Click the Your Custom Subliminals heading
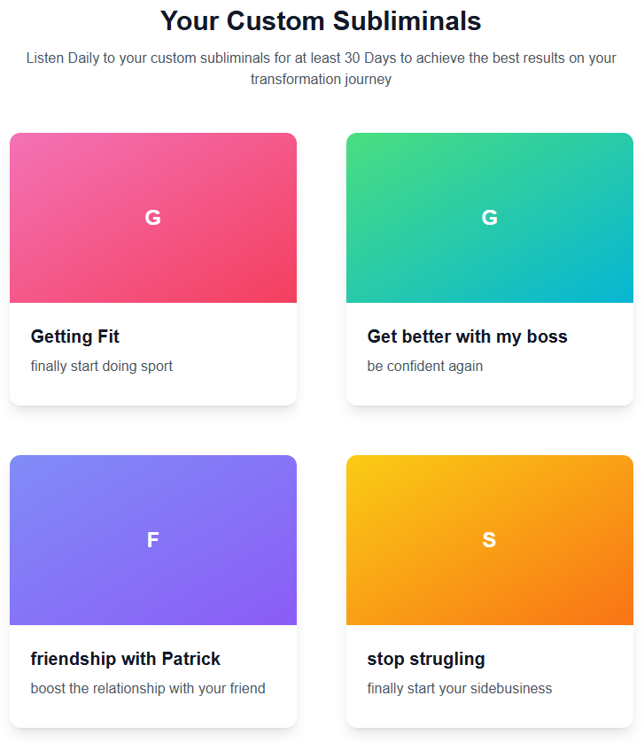The width and height of the screenshot is (644, 742). pos(321,21)
